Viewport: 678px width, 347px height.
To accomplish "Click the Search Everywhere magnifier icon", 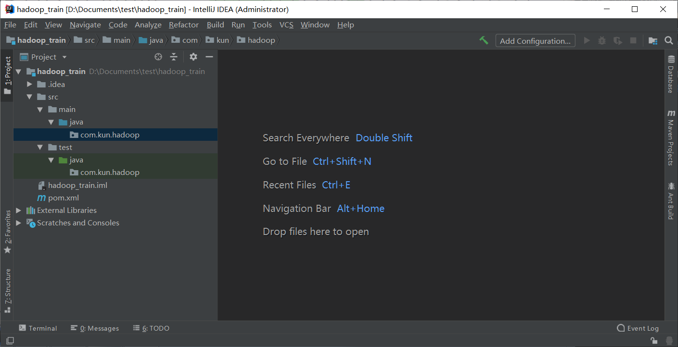I will 669,40.
